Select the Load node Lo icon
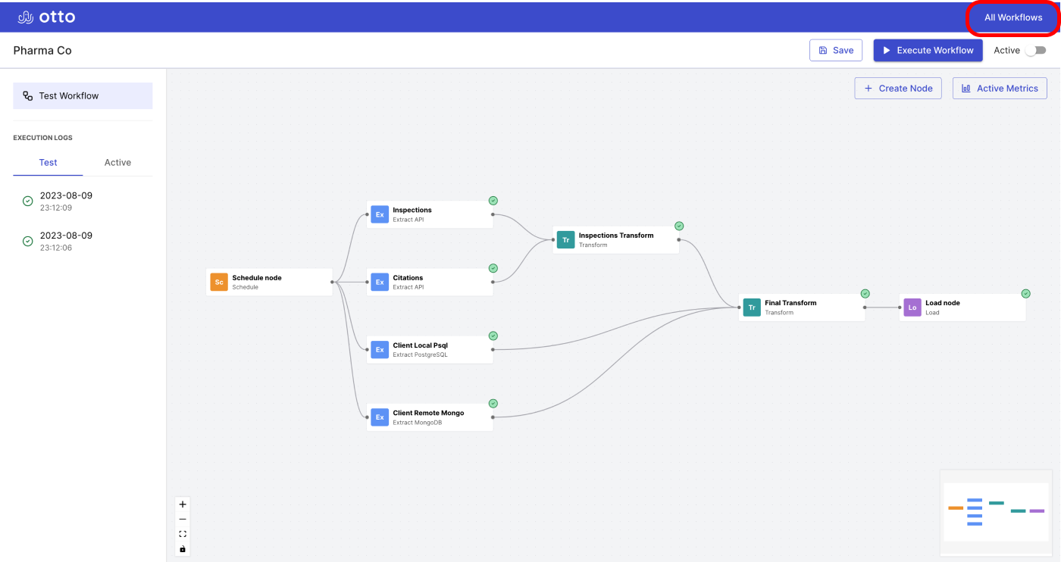The width and height of the screenshot is (1061, 562). [912, 307]
